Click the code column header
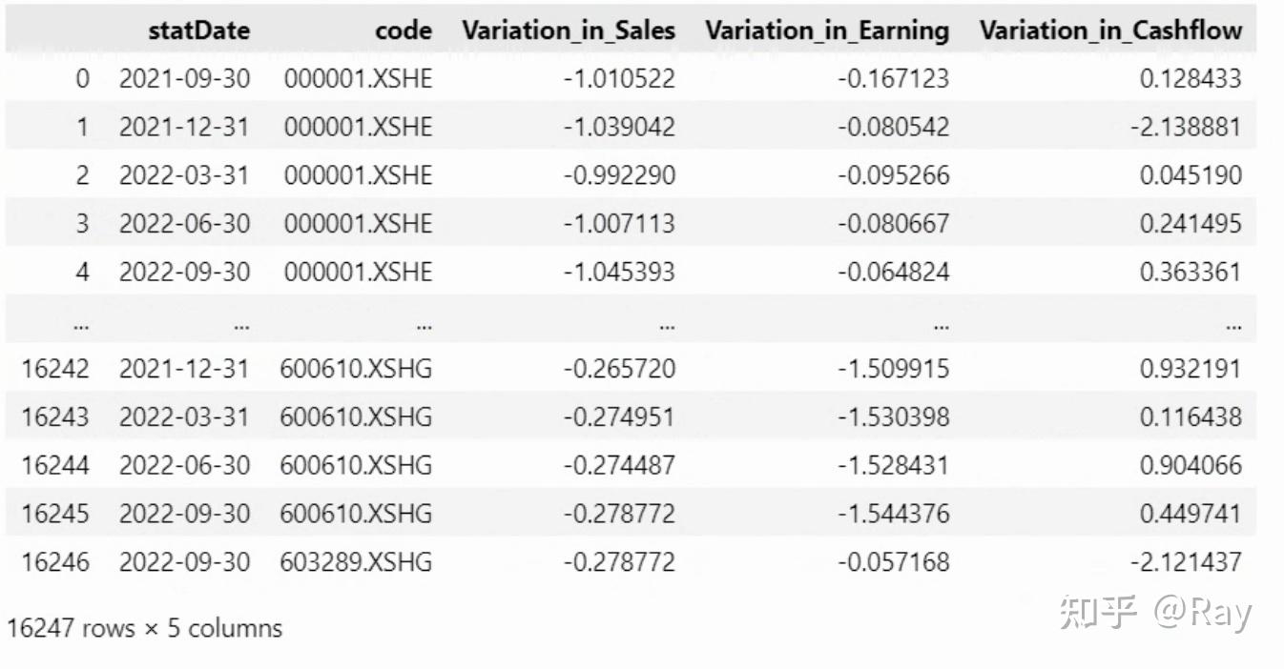This screenshot has height=669, width=1284. pyautogui.click(x=404, y=30)
